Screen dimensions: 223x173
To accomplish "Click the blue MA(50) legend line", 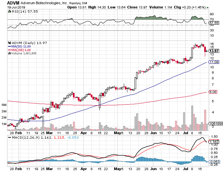I will click(9, 46).
